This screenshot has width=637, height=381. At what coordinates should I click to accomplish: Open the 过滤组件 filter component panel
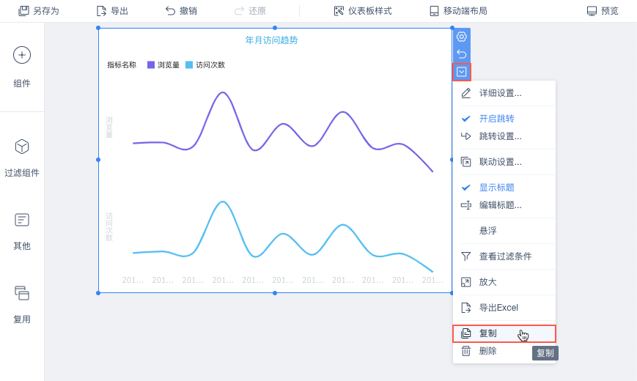pos(22,147)
